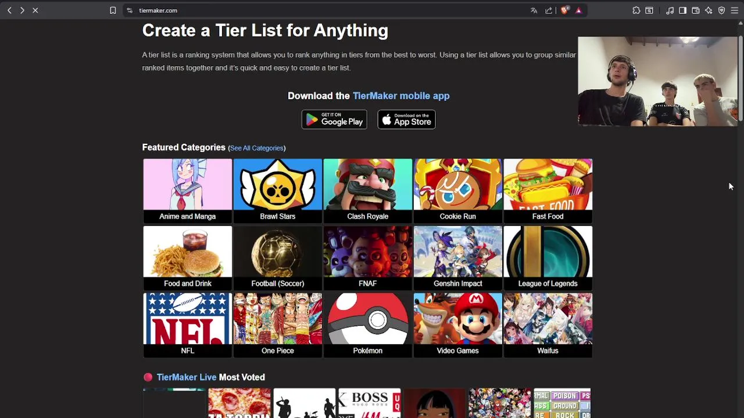Open the Brave Shields lion icon
Screen dimensions: 744x418
(564, 10)
